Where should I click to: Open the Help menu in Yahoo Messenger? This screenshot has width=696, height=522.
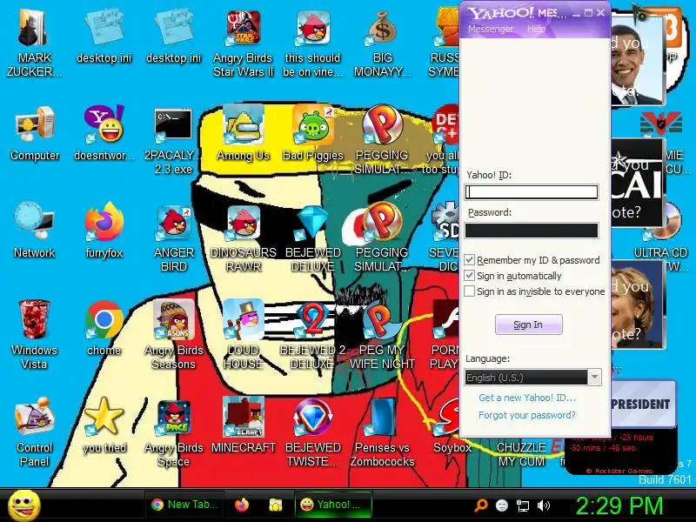[536, 29]
